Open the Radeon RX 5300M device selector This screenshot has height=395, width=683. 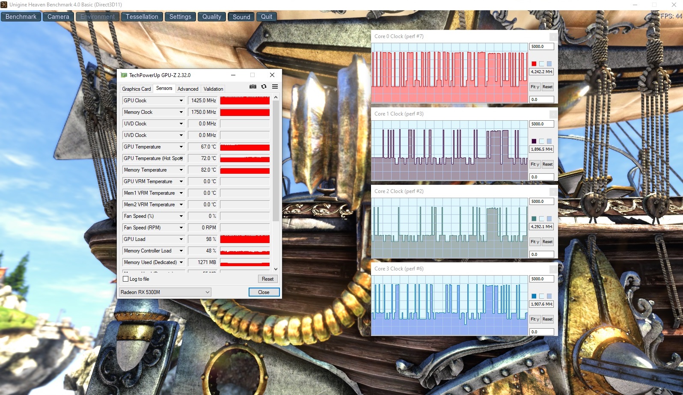[165, 292]
